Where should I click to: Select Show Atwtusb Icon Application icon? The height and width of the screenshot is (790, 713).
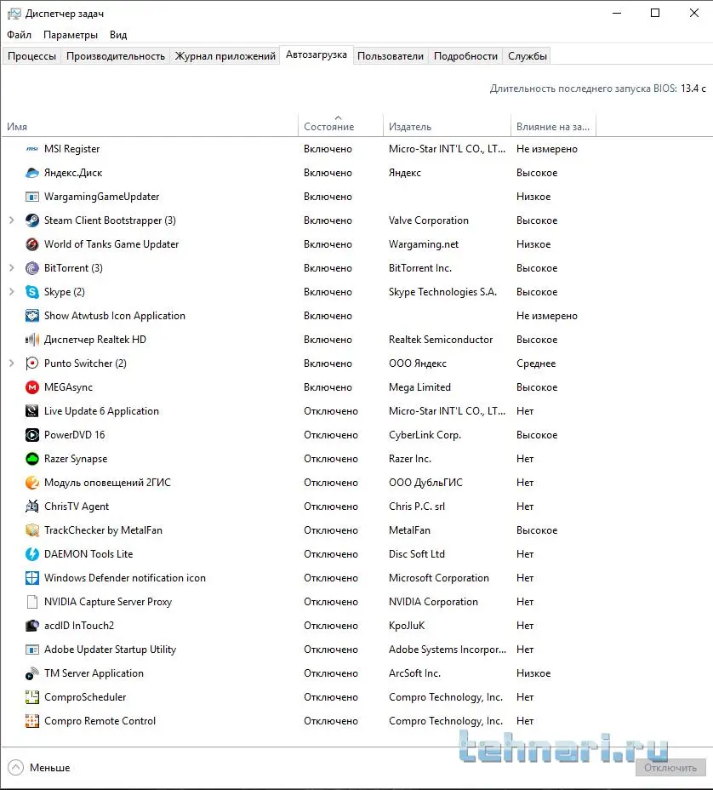32,316
